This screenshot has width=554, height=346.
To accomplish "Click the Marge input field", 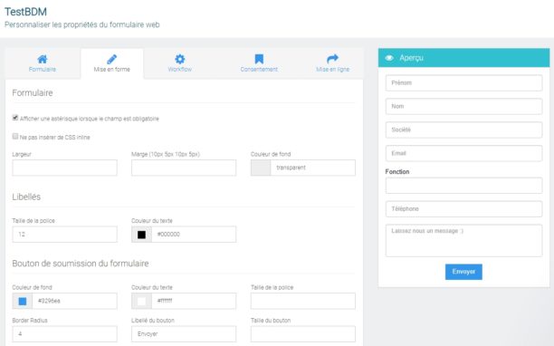I will point(184,168).
